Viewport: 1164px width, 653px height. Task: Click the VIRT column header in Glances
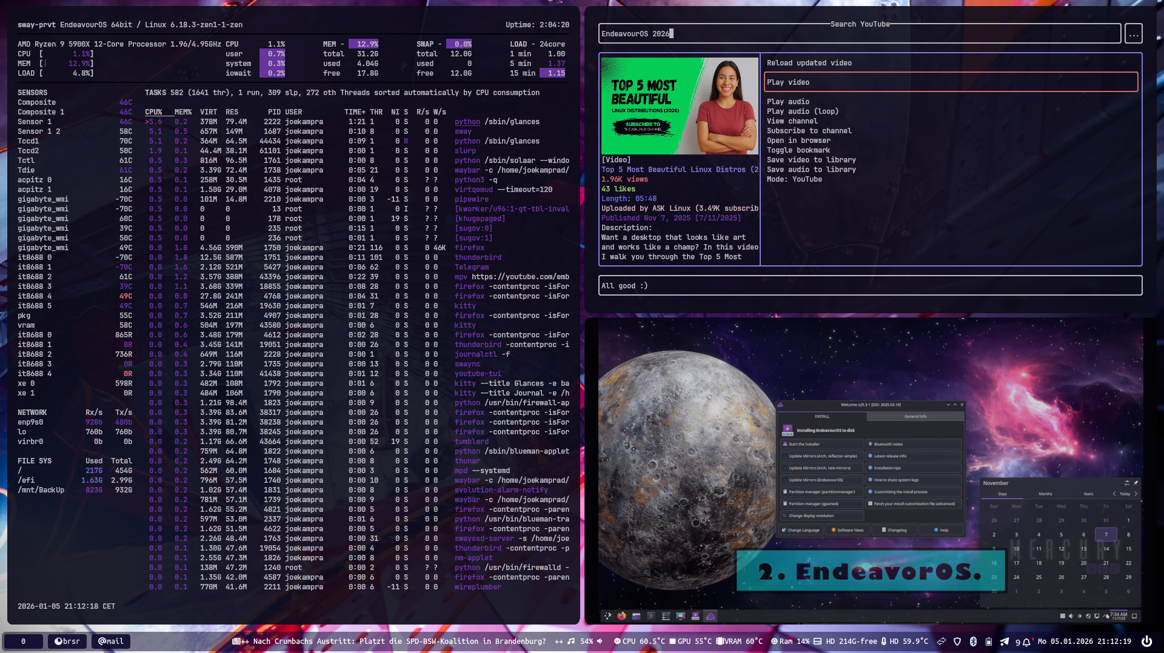(x=209, y=112)
